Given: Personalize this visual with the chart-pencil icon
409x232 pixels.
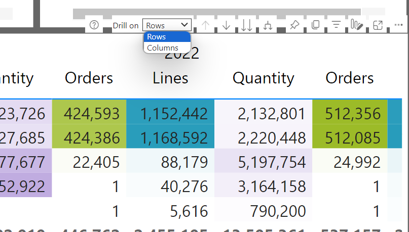Looking at the screenshot, I should coord(357,25).
